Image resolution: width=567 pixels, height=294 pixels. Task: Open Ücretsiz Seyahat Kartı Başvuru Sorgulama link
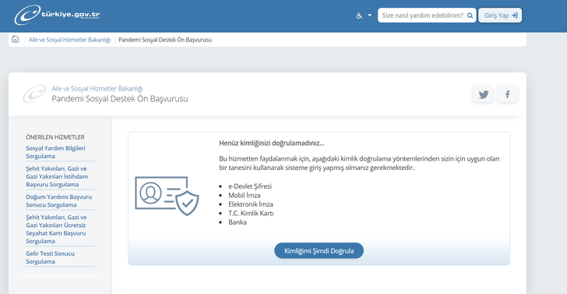pyautogui.click(x=56, y=229)
